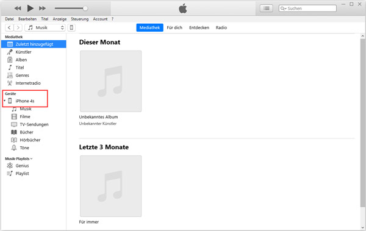The height and width of the screenshot is (231, 366).
Task: Select Zuletzt hinzugefügt in the sidebar
Action: coord(34,44)
